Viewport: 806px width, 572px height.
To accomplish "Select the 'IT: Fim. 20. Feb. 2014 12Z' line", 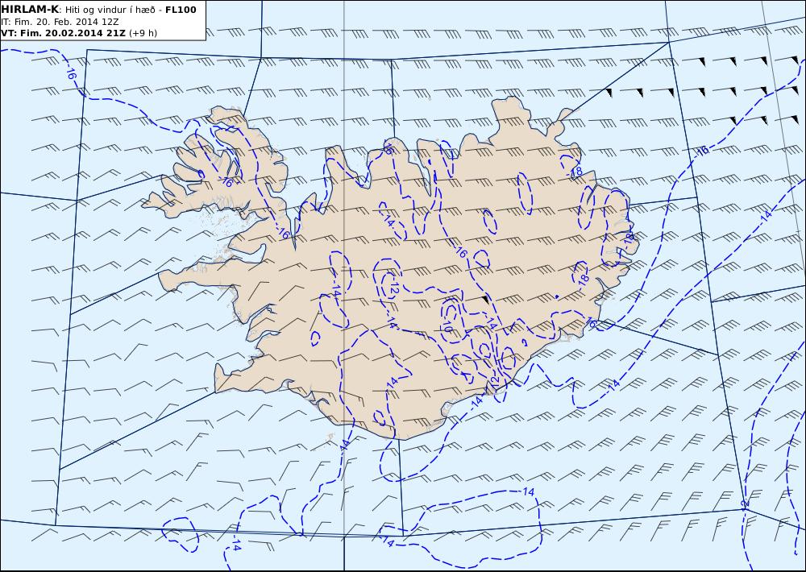I will pyautogui.click(x=60, y=22).
